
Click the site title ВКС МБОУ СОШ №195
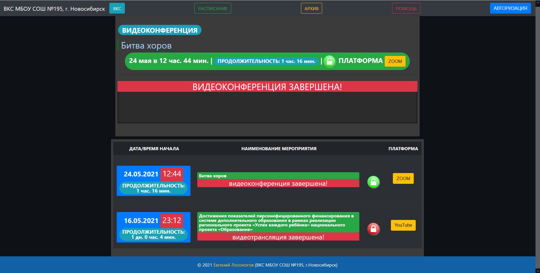54,9
